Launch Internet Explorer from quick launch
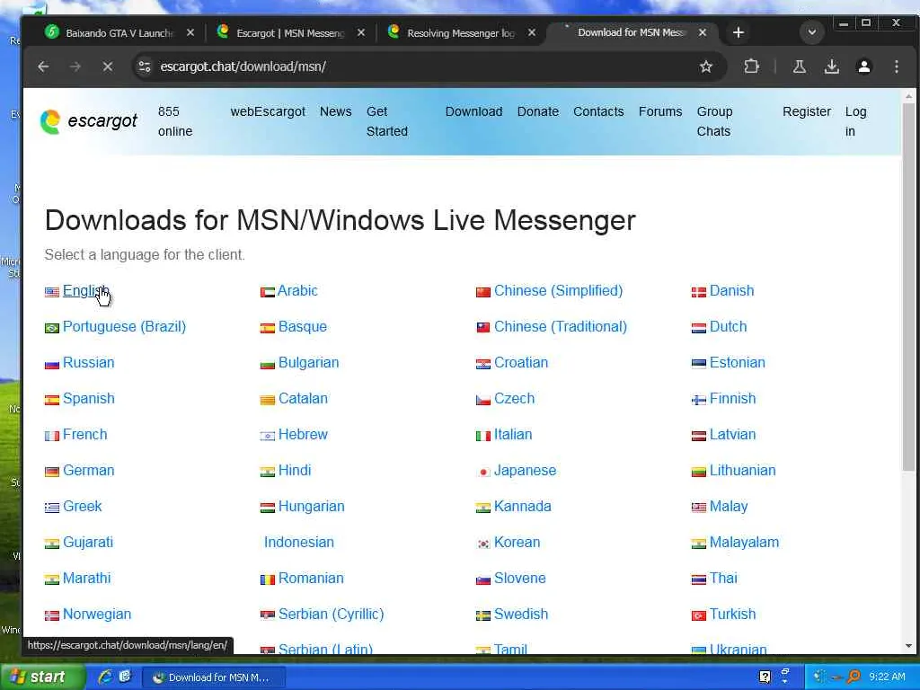This screenshot has height=690, width=920. [106, 677]
